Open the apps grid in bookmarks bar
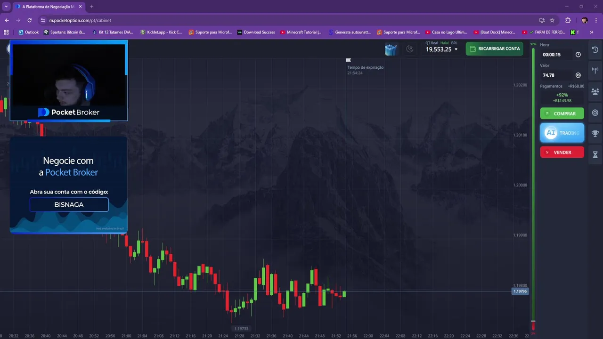 click(x=6, y=32)
